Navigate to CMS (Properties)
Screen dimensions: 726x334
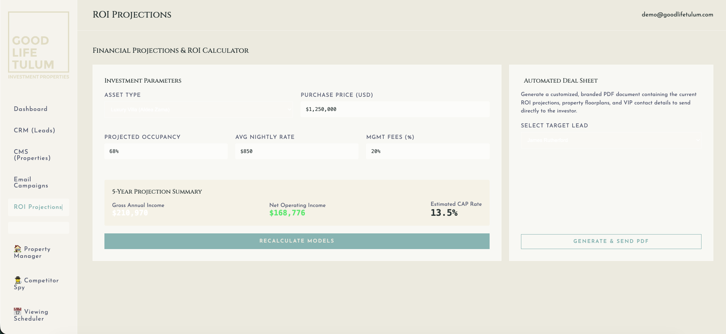32,155
